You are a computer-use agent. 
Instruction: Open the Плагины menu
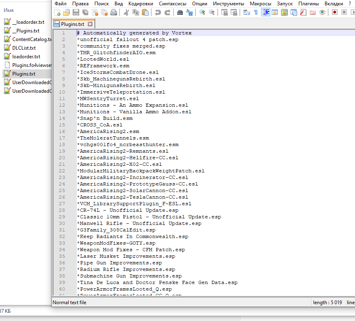(309, 4)
